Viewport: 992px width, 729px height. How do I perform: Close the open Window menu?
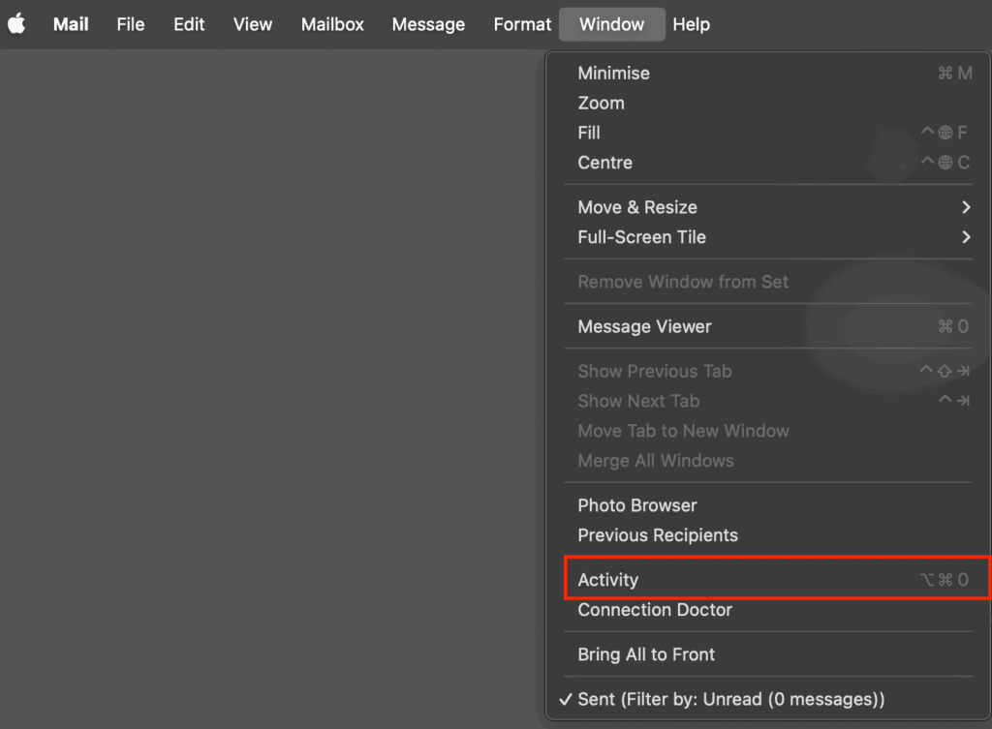tap(612, 24)
